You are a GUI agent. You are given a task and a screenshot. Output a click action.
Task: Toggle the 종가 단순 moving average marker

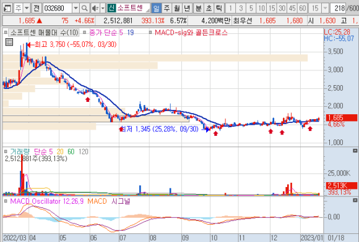point(84,33)
